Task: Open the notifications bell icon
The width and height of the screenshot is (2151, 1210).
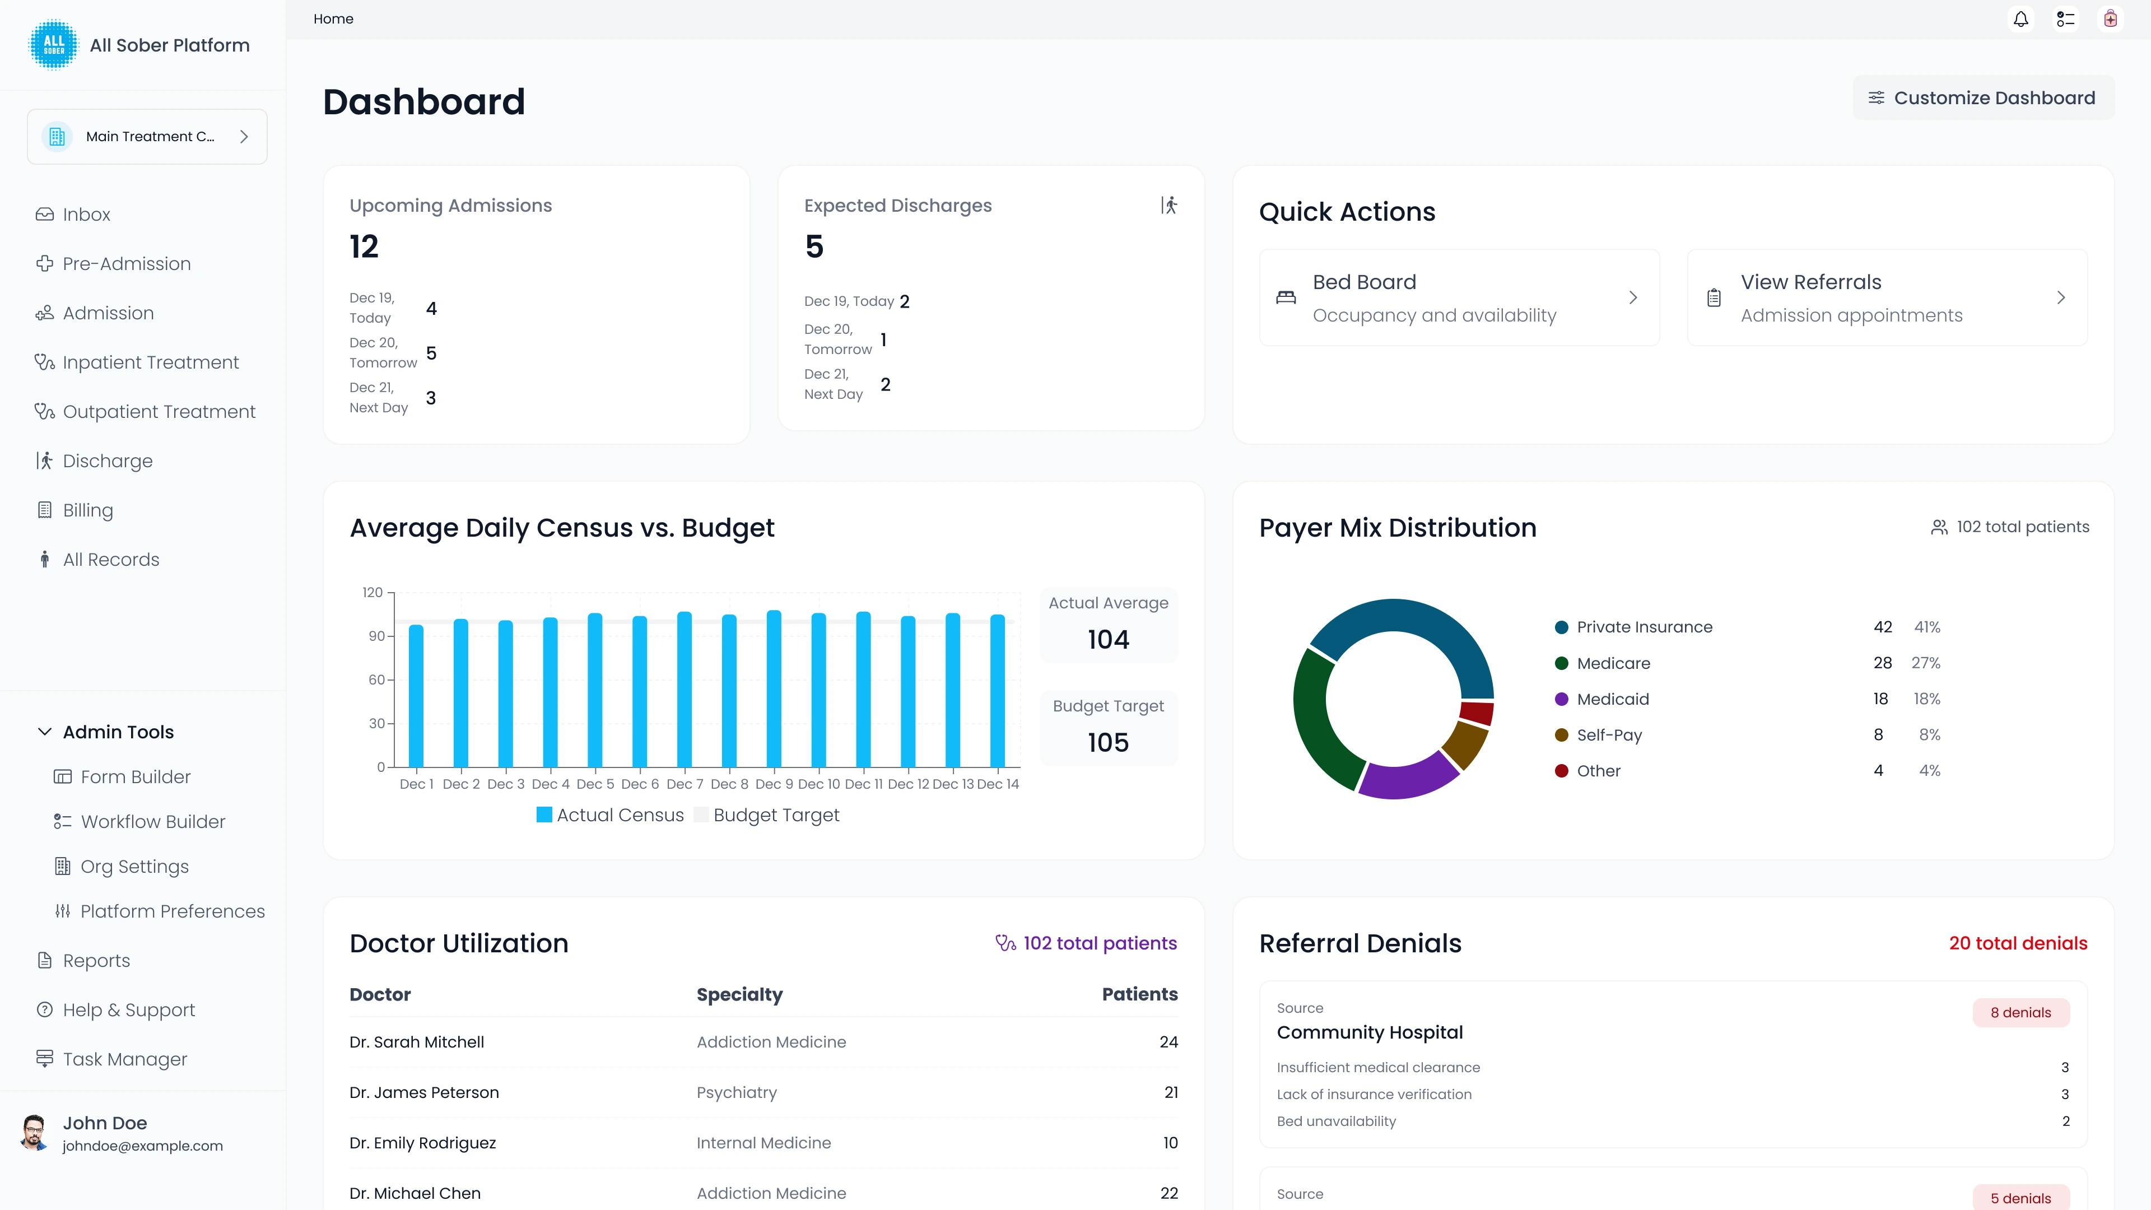Action: pyautogui.click(x=2020, y=18)
